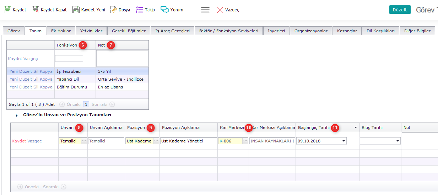The width and height of the screenshot is (438, 195).
Task: Click Kopya link in Eğitim Durumu row
Action: 47,87
